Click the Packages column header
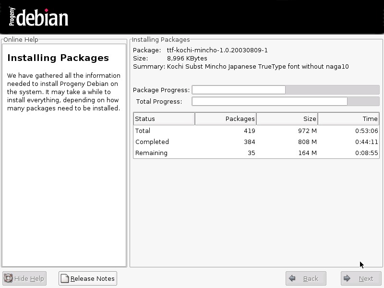 (x=226, y=119)
